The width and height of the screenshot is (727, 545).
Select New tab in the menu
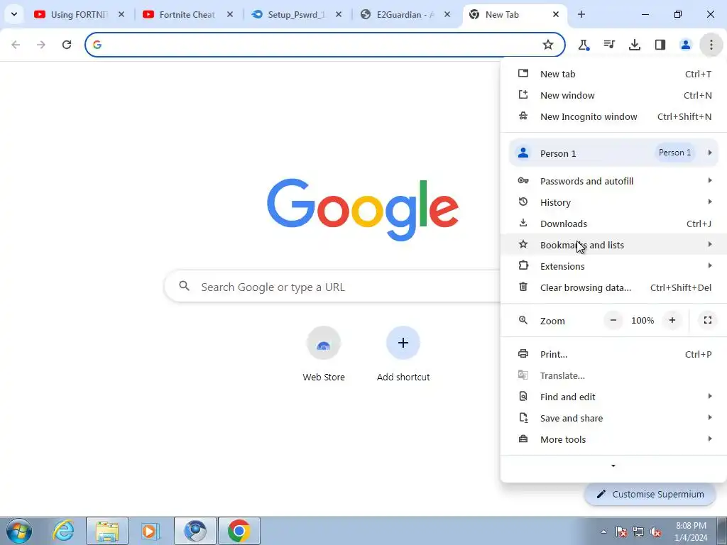tap(613, 74)
